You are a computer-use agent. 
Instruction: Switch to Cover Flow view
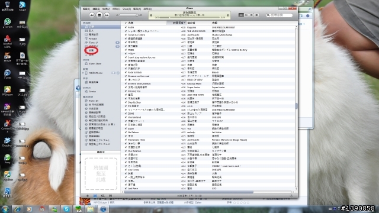pyautogui.click(x=256, y=15)
